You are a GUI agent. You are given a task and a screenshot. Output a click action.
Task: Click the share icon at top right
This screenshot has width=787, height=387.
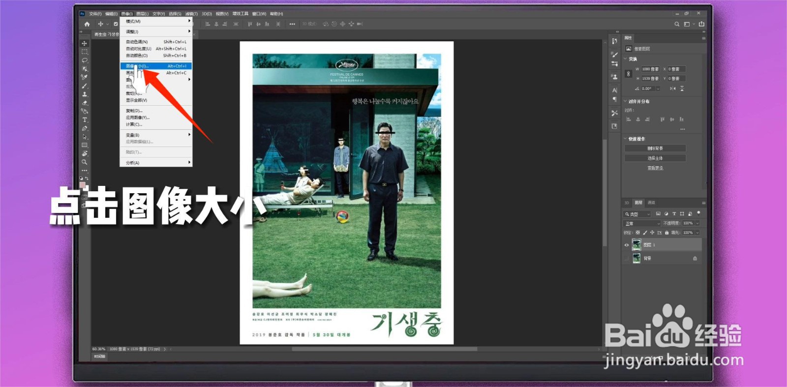point(701,24)
